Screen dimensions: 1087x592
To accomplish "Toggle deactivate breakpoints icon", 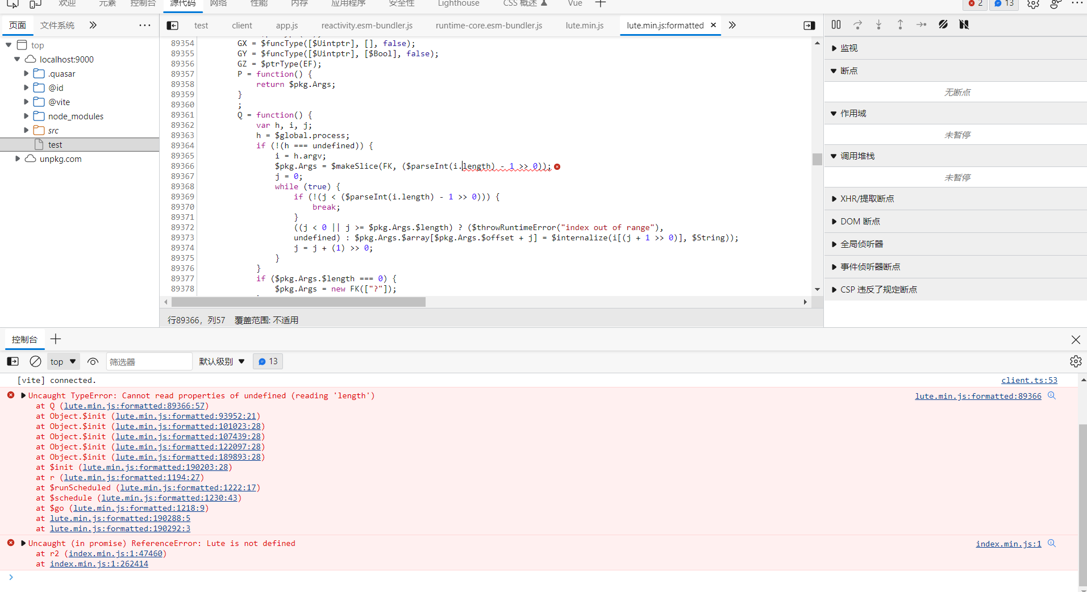I will pos(943,25).
